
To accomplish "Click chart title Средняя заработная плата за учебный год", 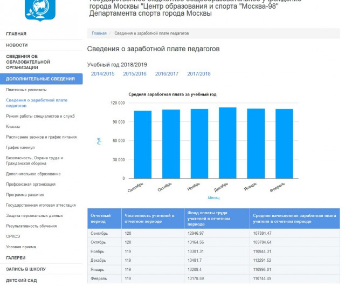I will pyautogui.click(x=172, y=94).
